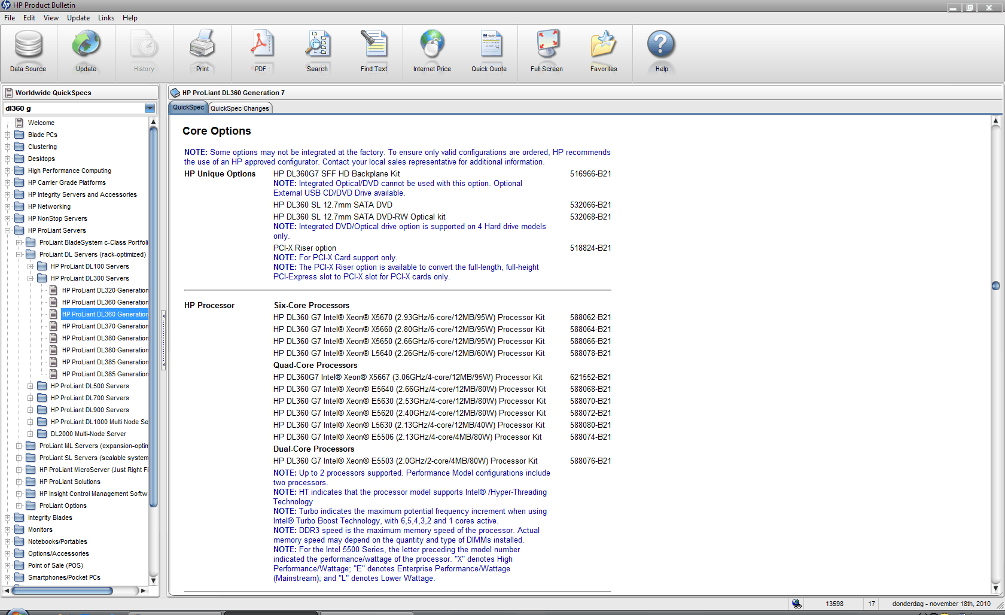
Task: Select HP ProLiant DL370 Generation tree item
Action: (x=105, y=326)
